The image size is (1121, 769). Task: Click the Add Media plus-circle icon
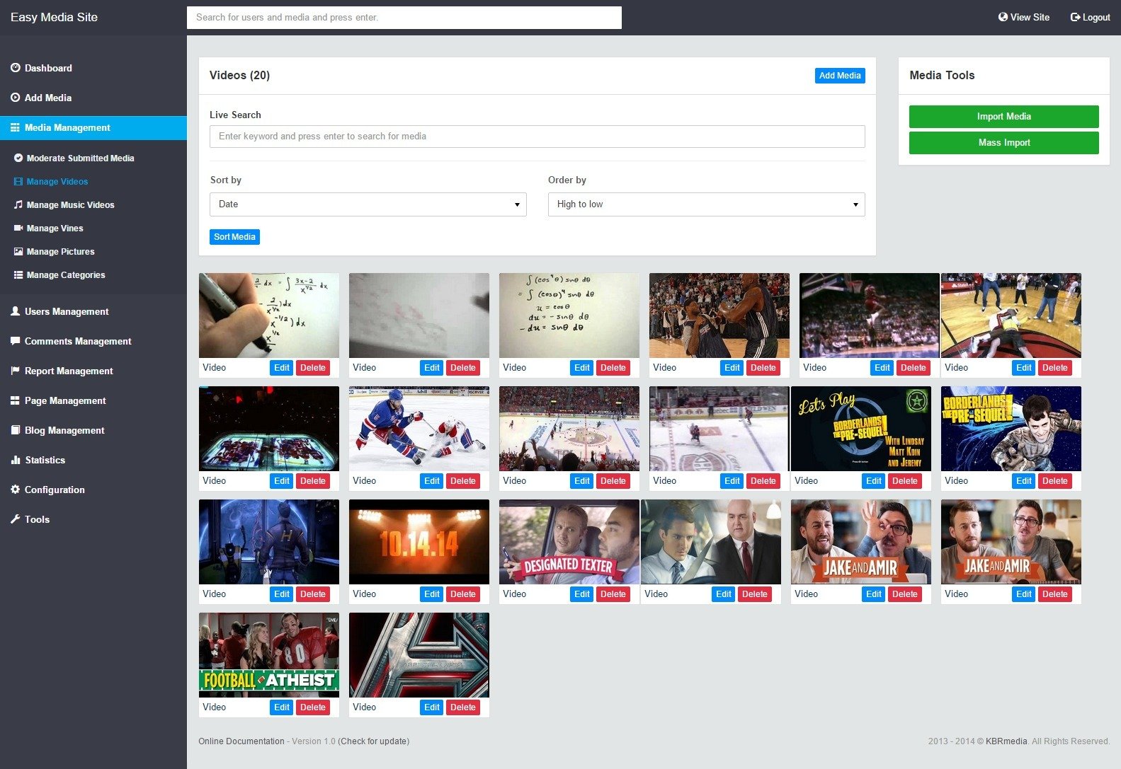[x=15, y=98]
